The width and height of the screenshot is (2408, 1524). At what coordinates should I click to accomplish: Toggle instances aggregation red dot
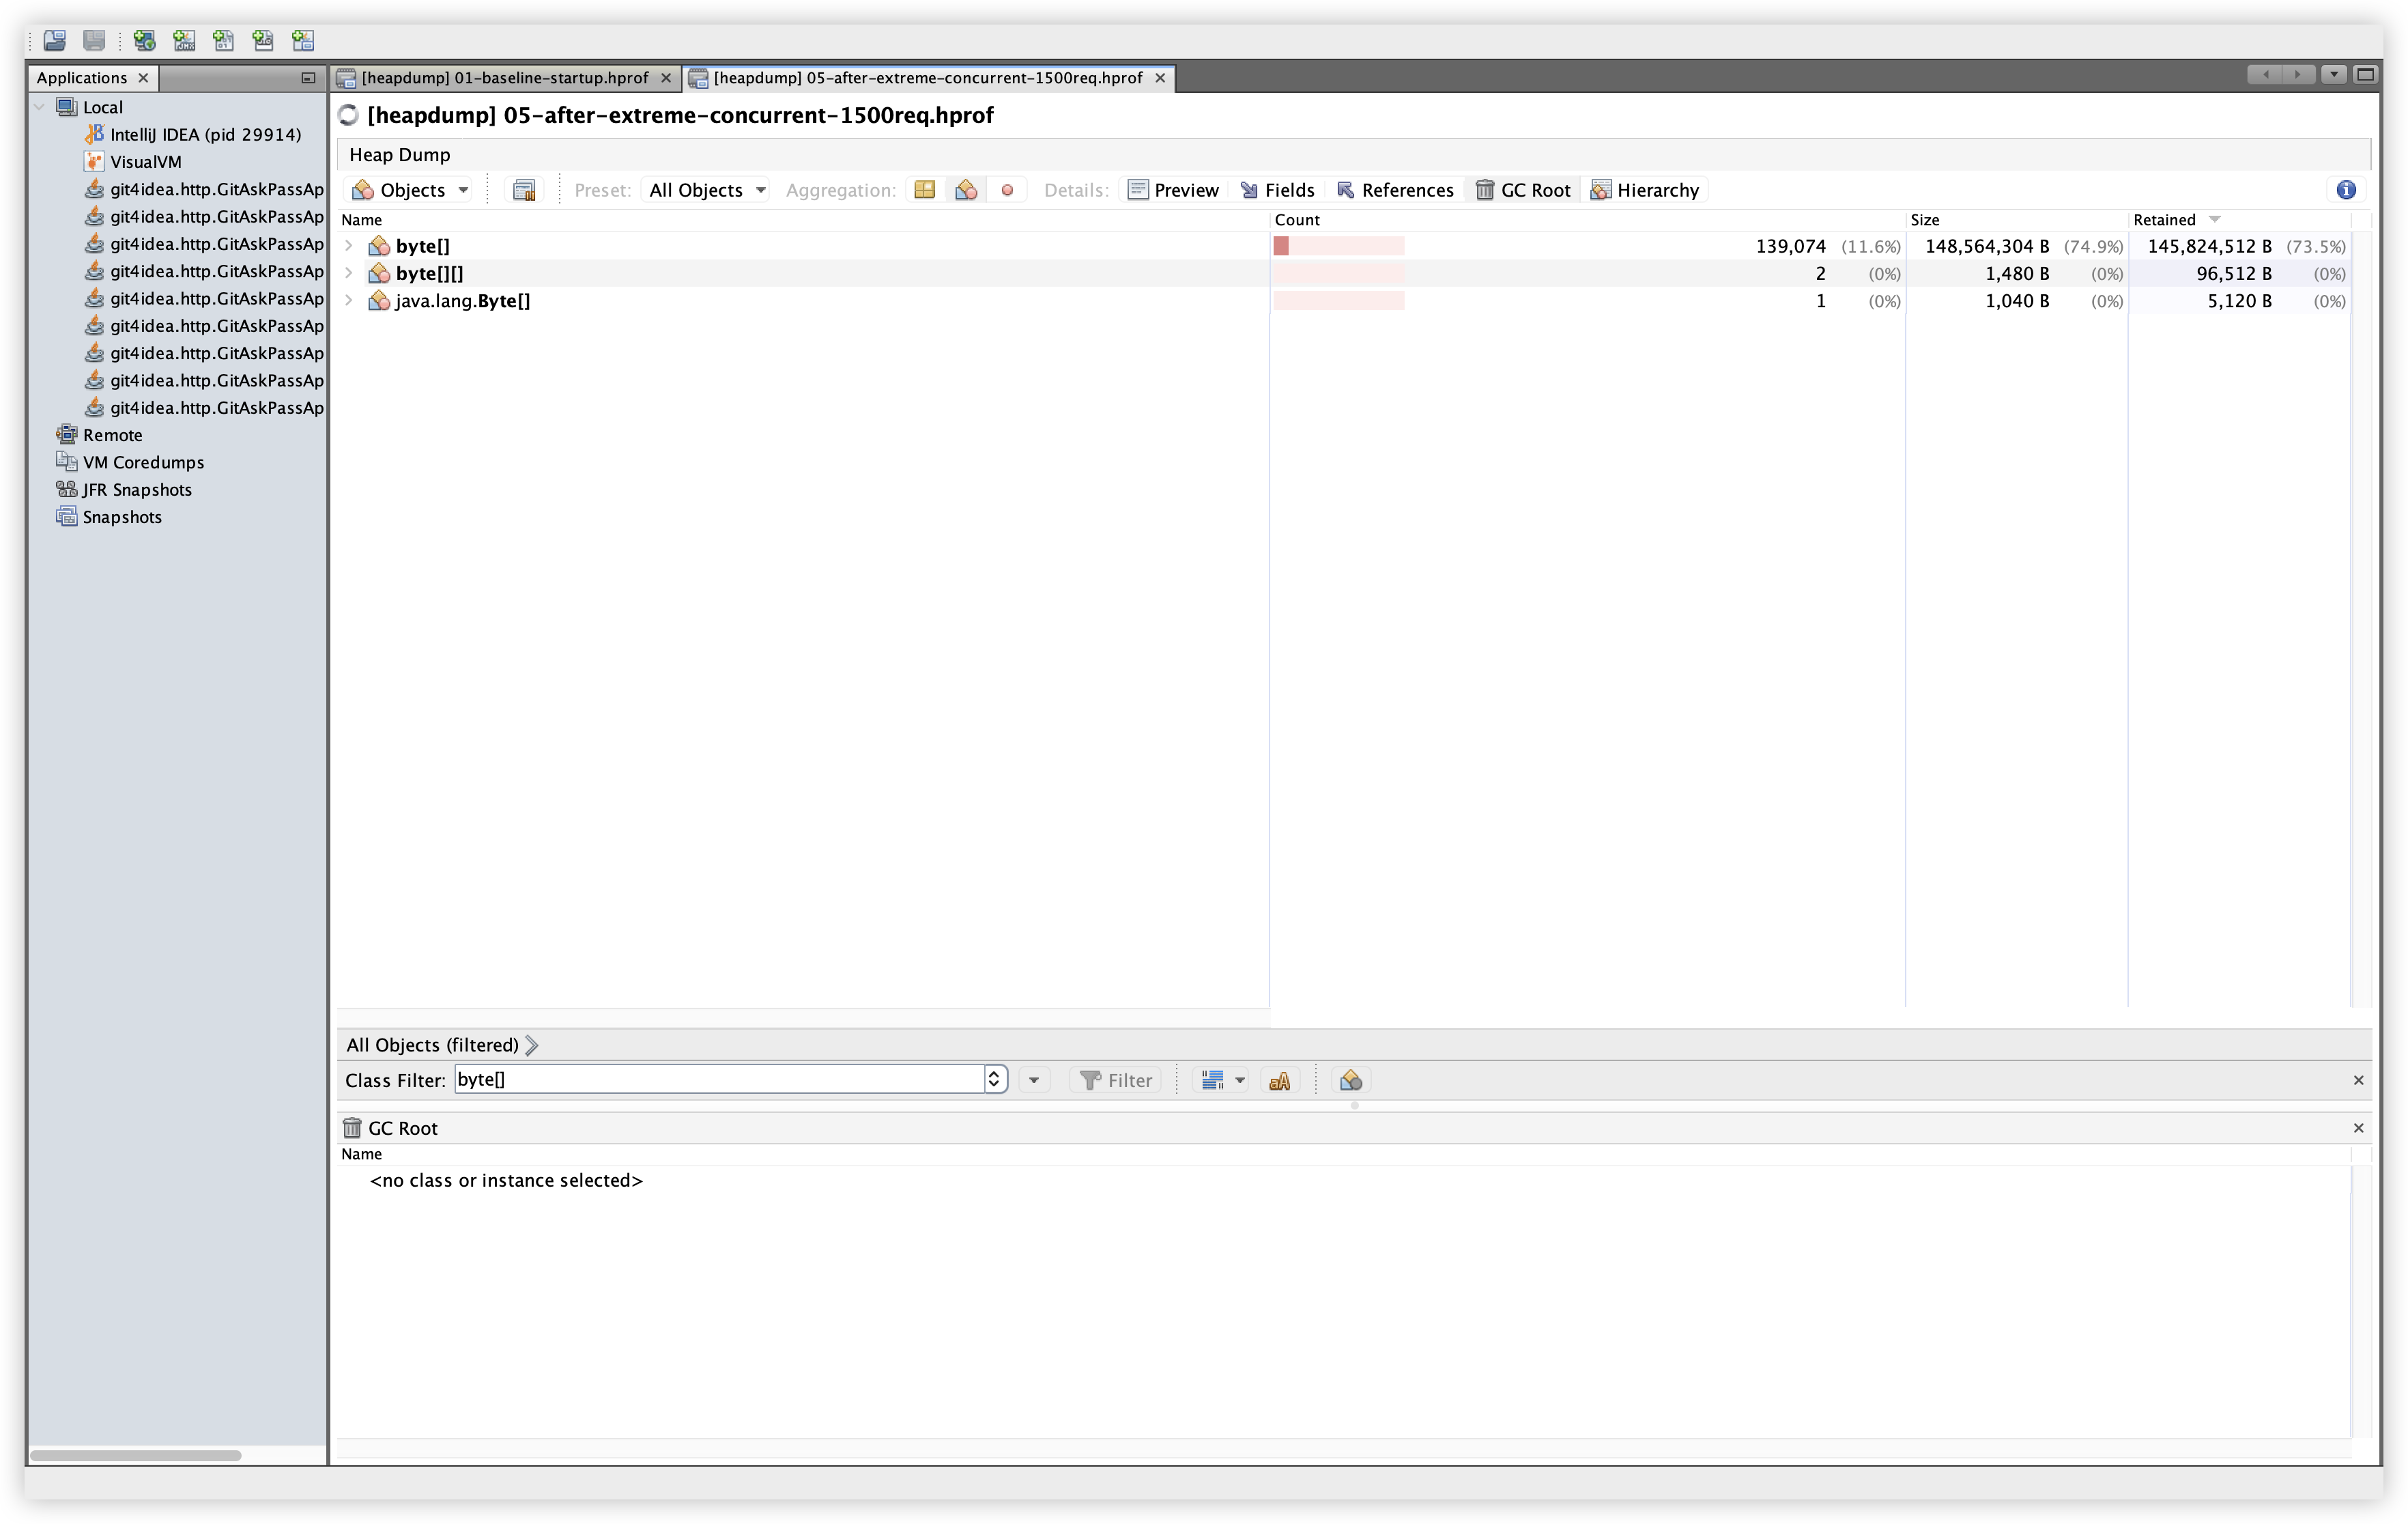1007,190
